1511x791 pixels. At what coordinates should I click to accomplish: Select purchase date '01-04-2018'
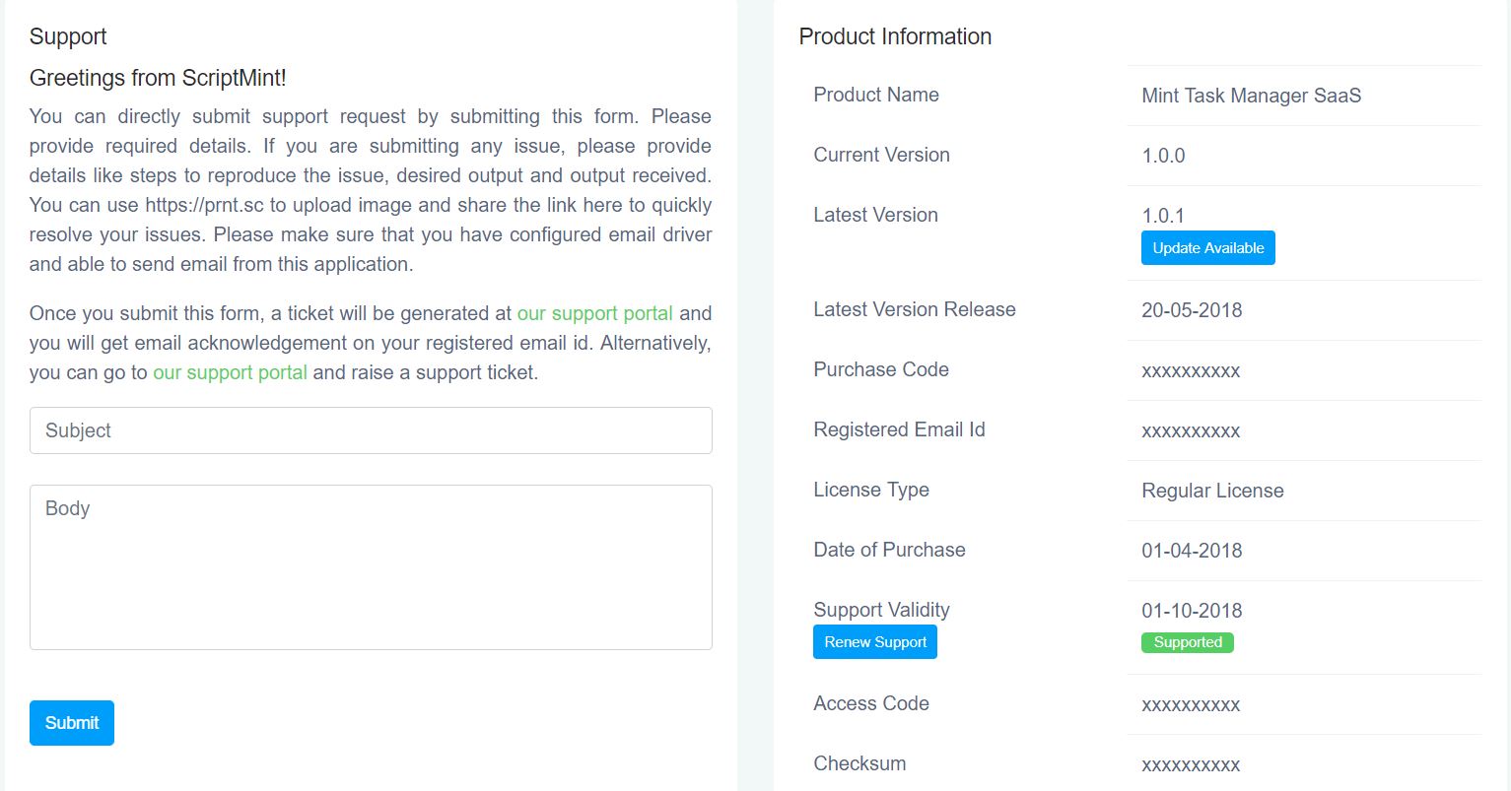click(x=1192, y=551)
